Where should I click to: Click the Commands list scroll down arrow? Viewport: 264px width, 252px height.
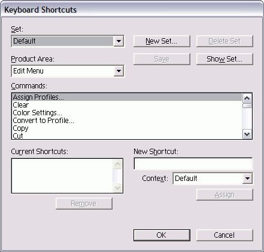pyautogui.click(x=247, y=134)
